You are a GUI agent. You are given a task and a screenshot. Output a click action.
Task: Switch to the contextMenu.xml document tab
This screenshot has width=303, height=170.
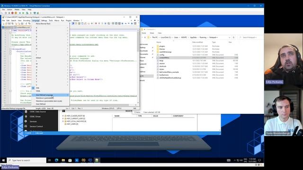22,27
